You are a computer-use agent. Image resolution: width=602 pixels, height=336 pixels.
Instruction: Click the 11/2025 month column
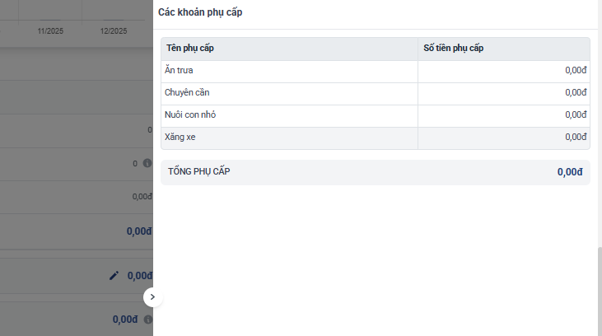point(50,31)
